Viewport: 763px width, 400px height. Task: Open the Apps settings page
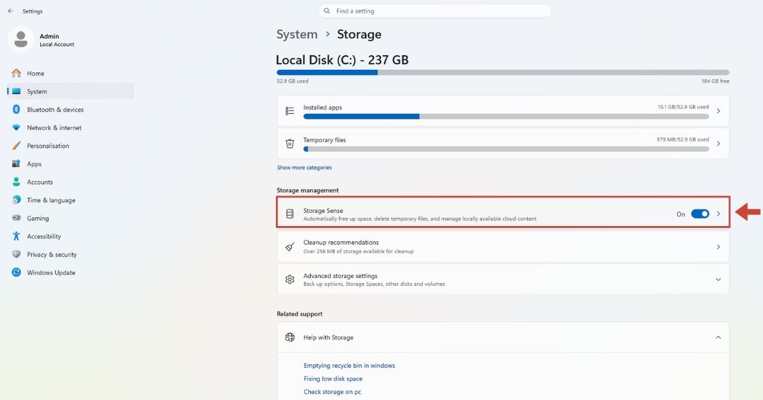click(71, 164)
